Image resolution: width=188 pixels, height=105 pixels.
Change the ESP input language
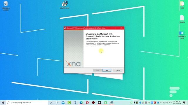(170, 102)
